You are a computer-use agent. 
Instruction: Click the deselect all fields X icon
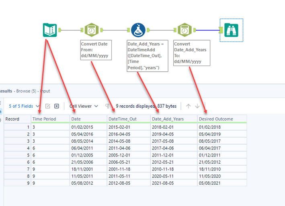(57, 106)
